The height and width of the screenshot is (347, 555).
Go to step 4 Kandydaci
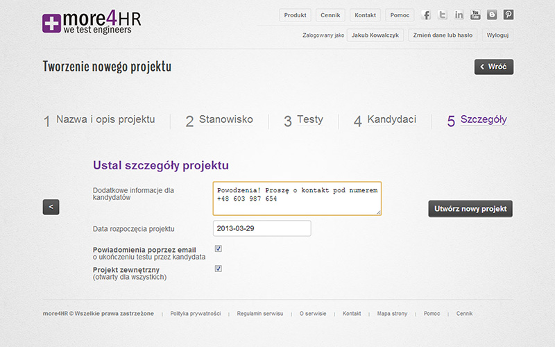pos(385,120)
